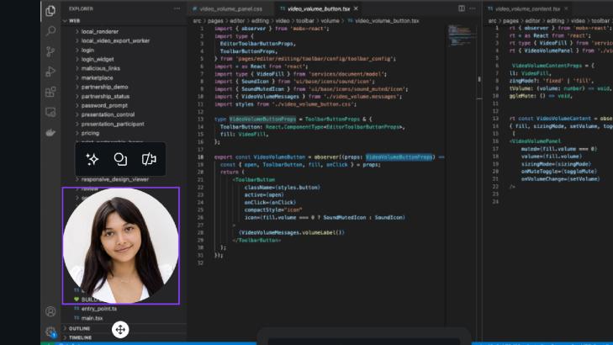Open the Explorer view in activity bar
The image size is (613, 345).
pyautogui.click(x=50, y=11)
